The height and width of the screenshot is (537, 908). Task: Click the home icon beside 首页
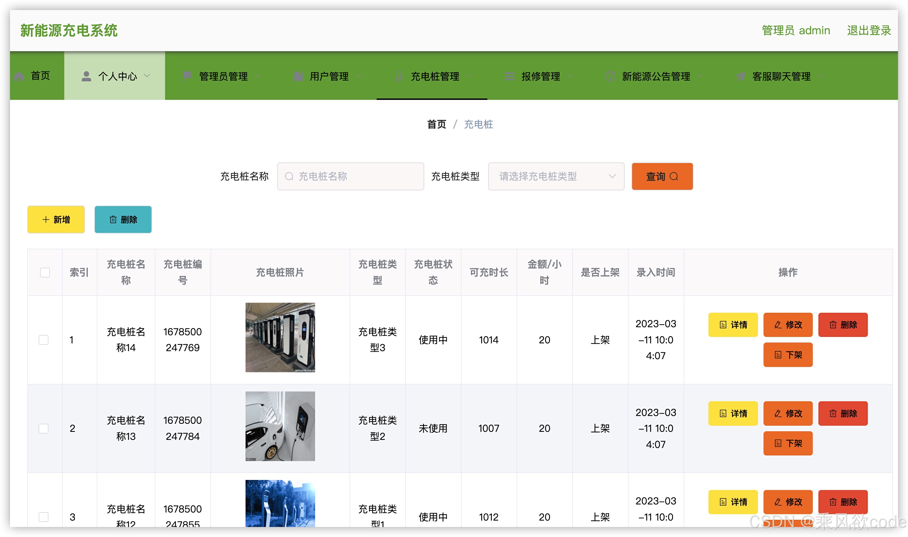tap(19, 76)
